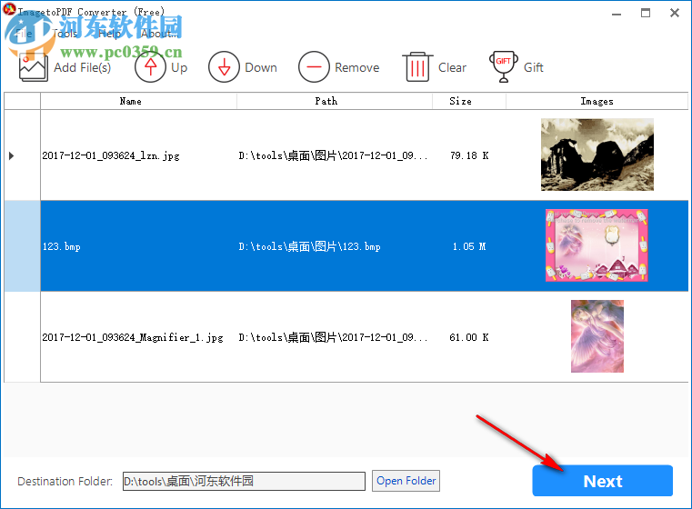
Task: Click the Destination Folder path field
Action: coord(244,481)
